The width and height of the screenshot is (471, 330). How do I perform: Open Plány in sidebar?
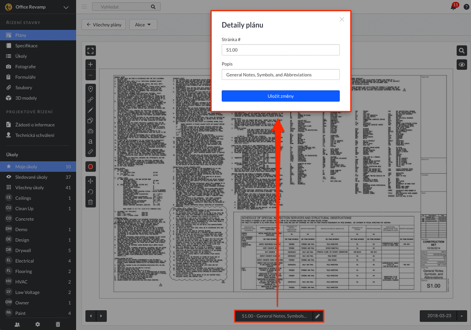coord(38,35)
